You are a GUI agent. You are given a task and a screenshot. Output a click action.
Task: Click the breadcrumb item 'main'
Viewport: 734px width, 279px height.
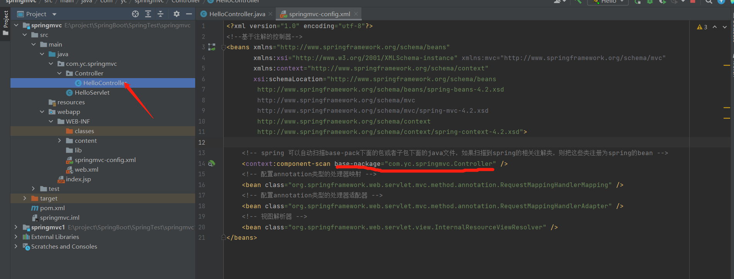pyautogui.click(x=67, y=2)
